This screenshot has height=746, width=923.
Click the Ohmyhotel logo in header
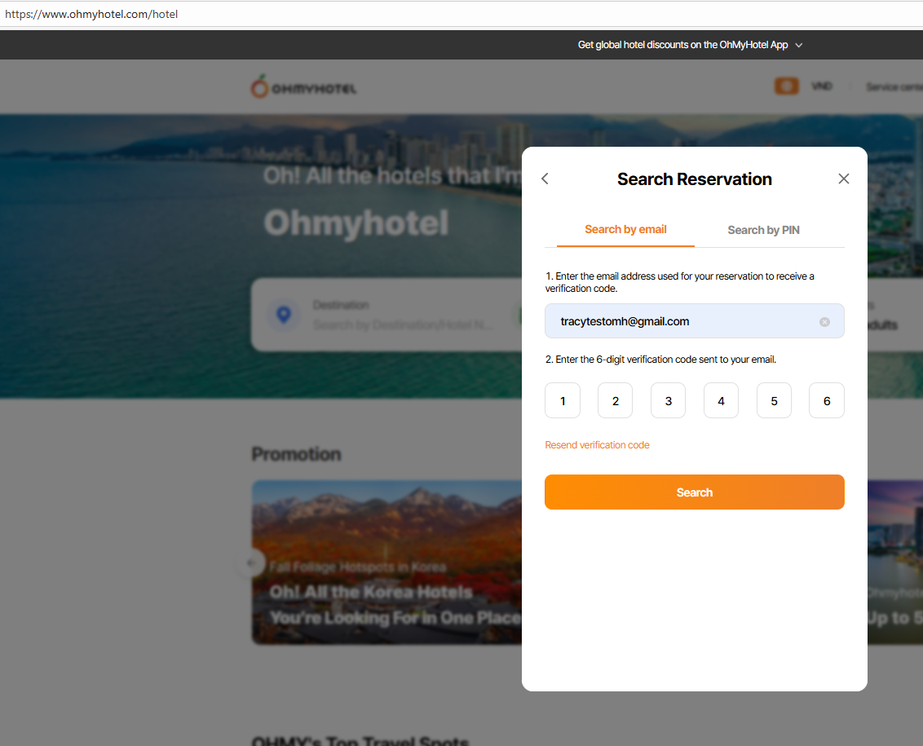304,87
